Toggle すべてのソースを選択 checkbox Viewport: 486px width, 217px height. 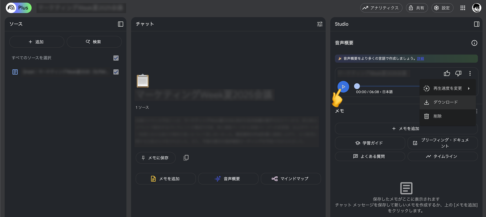(x=116, y=58)
